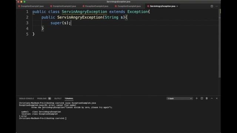237x133 pixels.
Task: Create a new terminal with plus icon
Action: (197, 98)
